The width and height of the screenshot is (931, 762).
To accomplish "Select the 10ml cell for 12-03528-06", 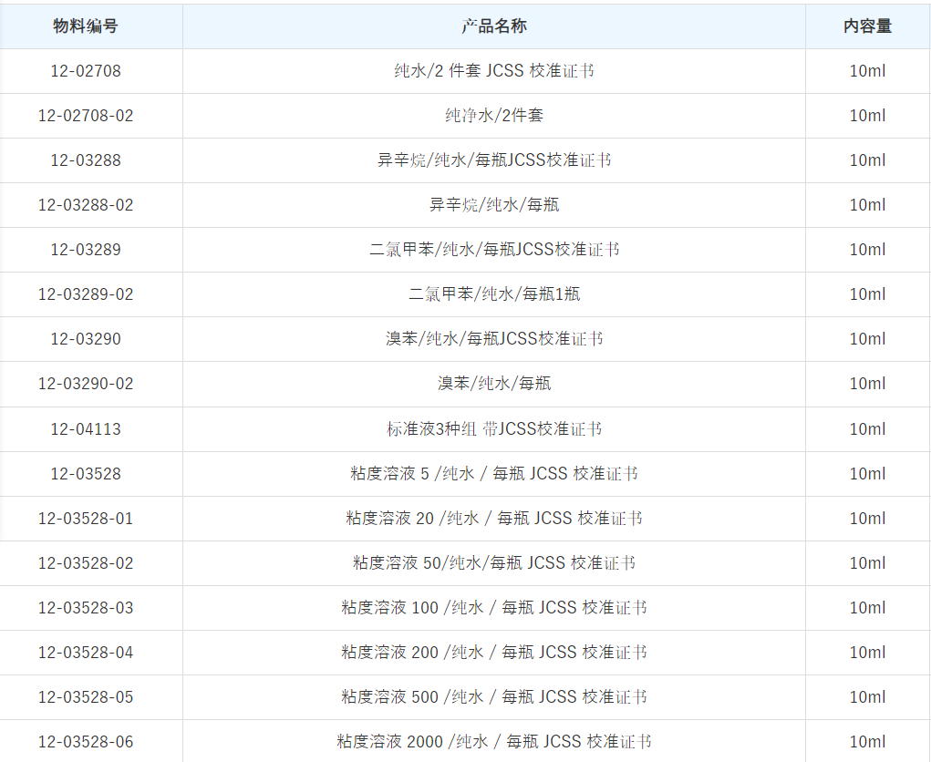I will [867, 742].
